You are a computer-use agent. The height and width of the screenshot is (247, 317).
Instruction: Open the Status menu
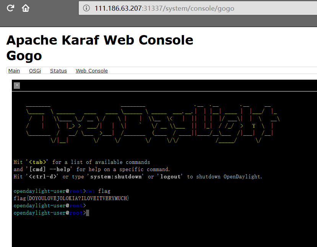(58, 71)
